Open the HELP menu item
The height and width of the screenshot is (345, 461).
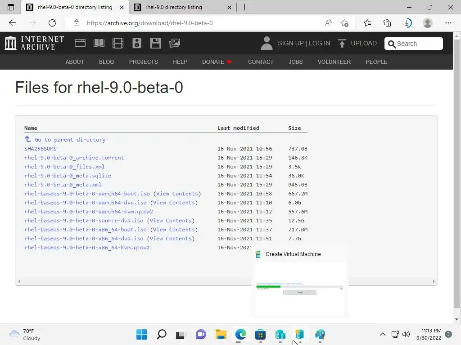pyautogui.click(x=180, y=62)
